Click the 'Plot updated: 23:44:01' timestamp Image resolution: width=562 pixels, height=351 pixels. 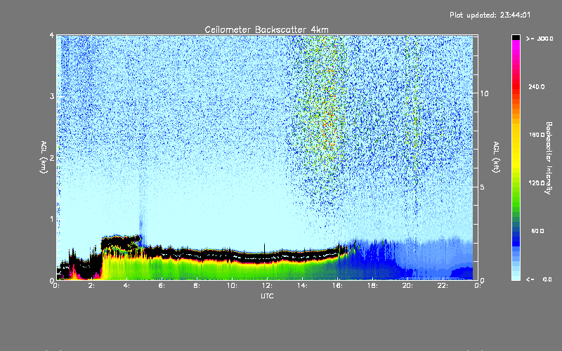(490, 15)
